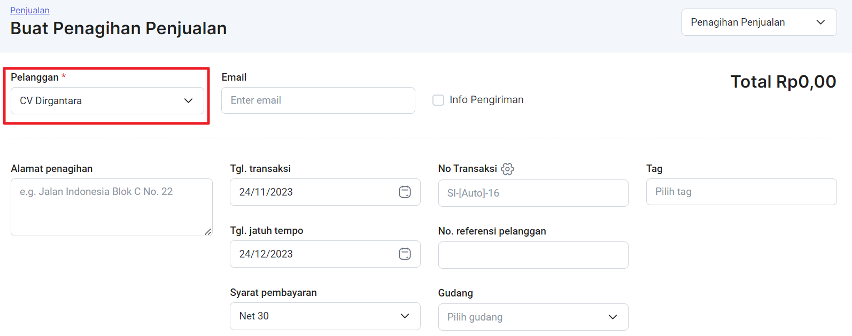The image size is (852, 336).
Task: Focus the No. referensi pelanggan field
Action: [533, 255]
